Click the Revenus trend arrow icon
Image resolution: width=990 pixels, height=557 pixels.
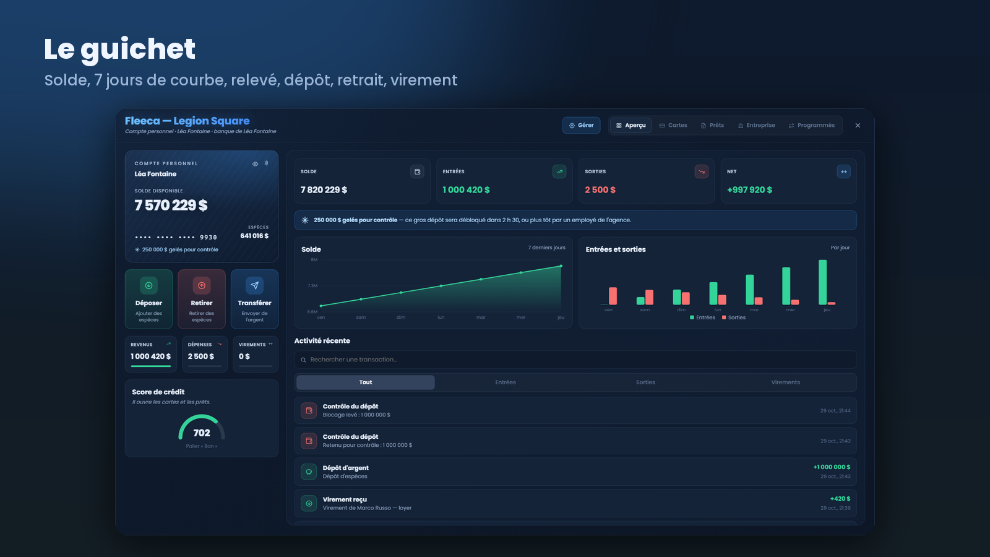pyautogui.click(x=168, y=344)
